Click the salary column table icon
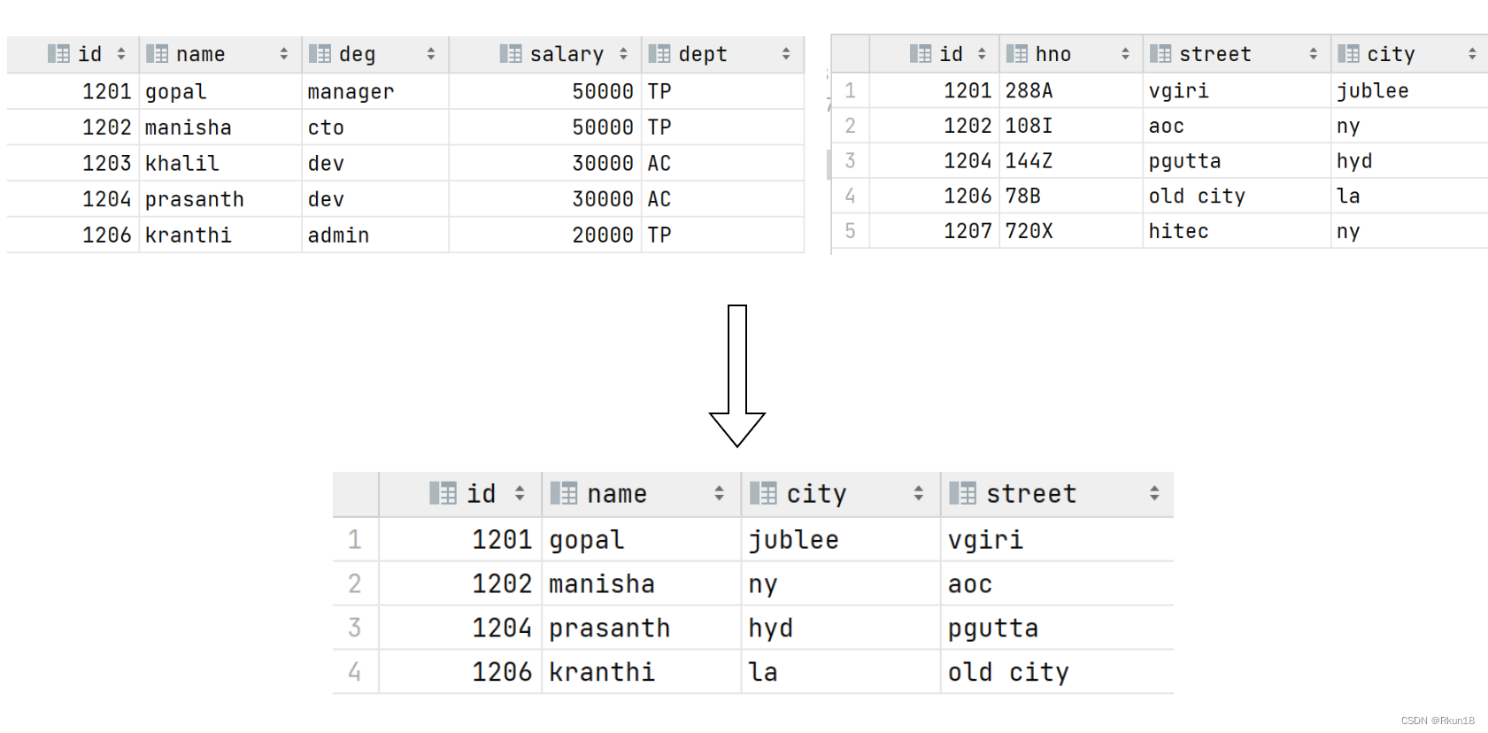Screen dimensions: 1488x733 click(x=511, y=54)
